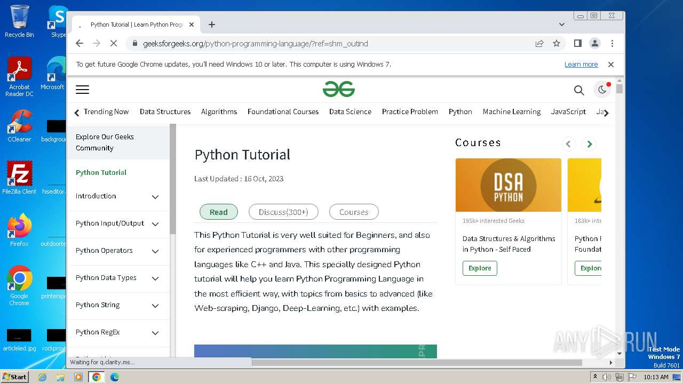Open the Chrome profile avatar
This screenshot has width=683, height=384.
click(594, 43)
